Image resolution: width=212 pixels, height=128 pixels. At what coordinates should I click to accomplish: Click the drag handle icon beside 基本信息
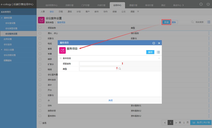coord(61,58)
